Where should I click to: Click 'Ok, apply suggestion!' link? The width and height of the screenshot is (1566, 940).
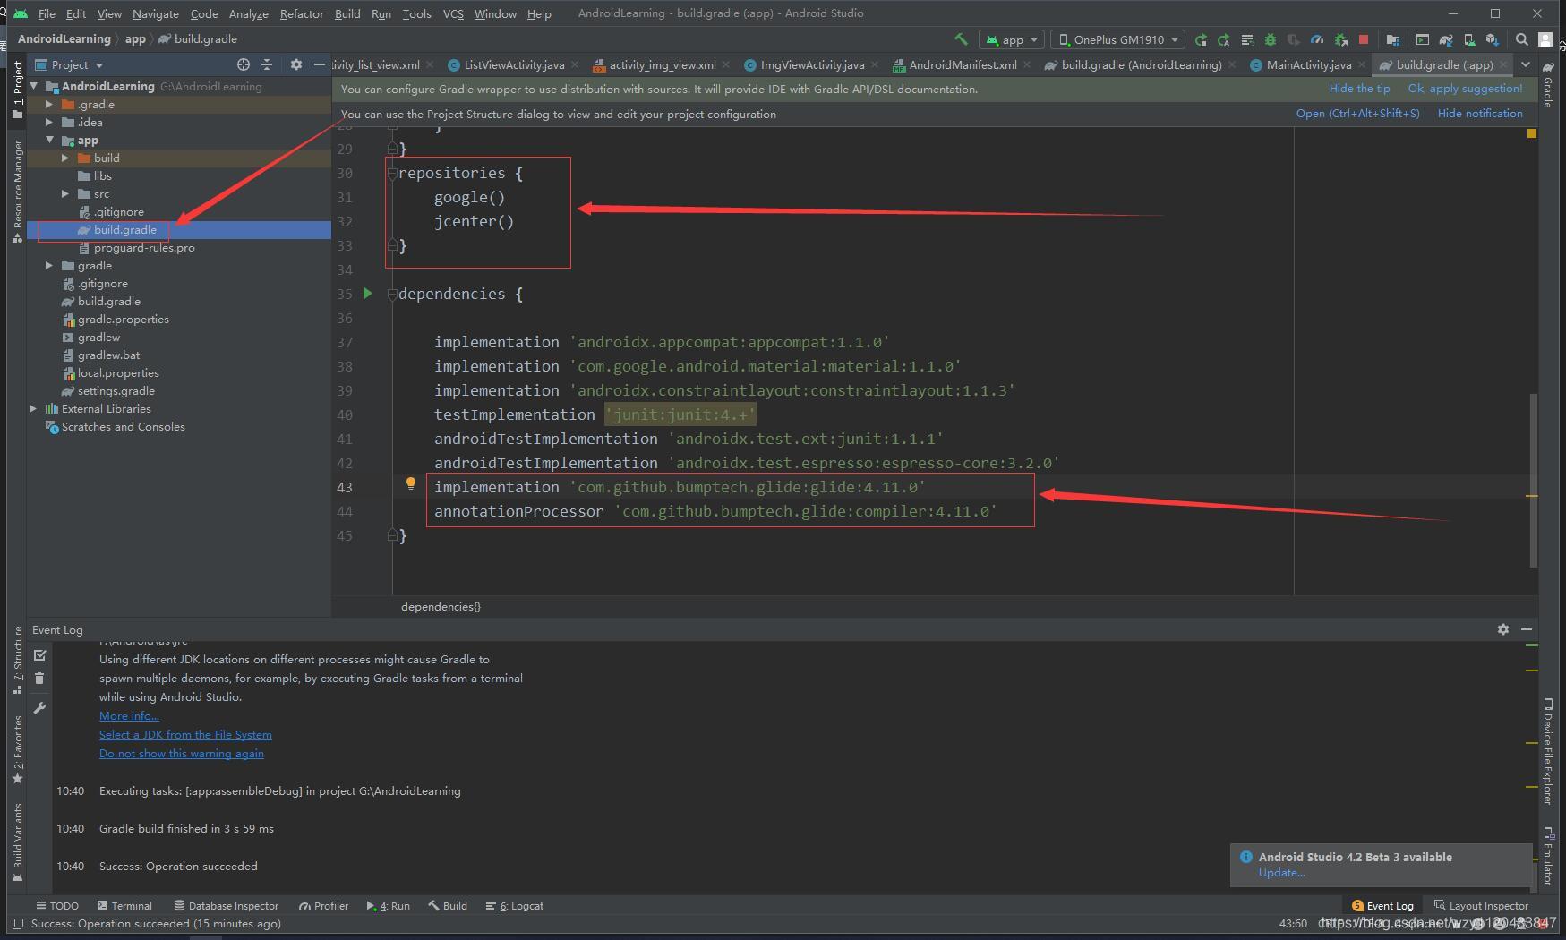tap(1465, 89)
